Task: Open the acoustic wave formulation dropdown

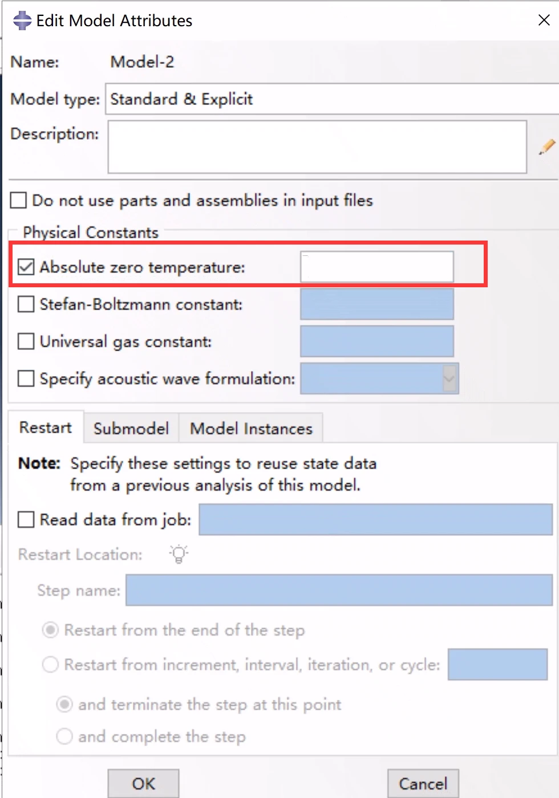Action: pos(450,378)
